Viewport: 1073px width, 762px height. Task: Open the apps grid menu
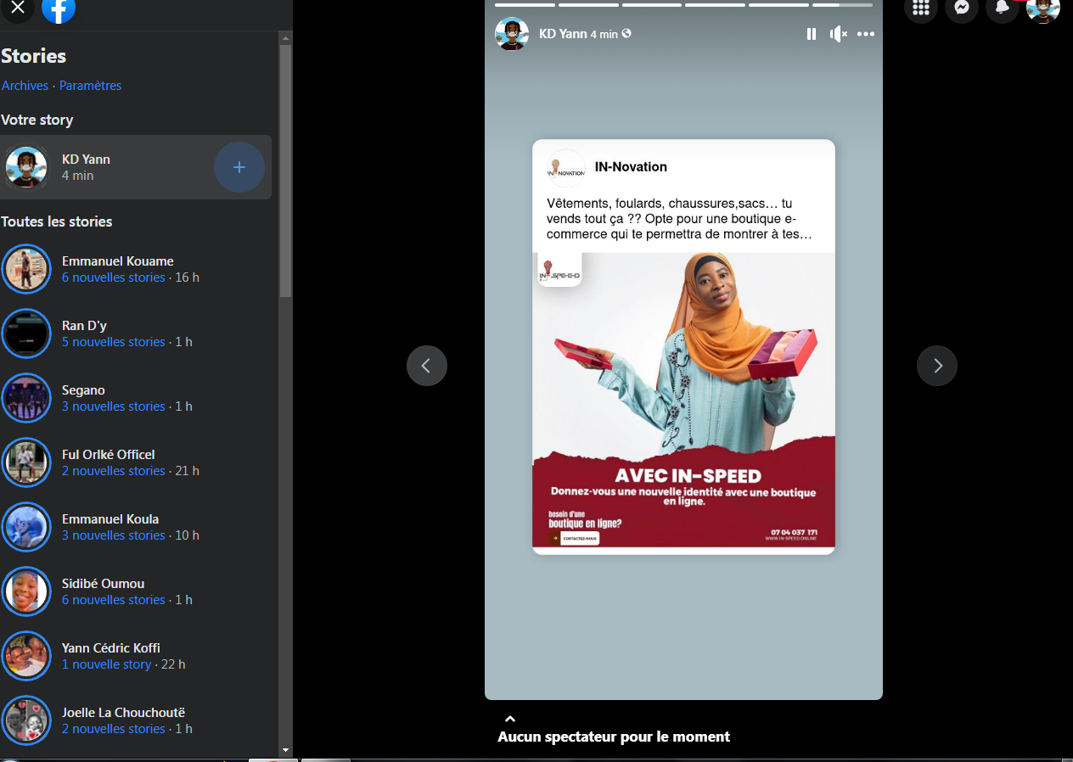pyautogui.click(x=920, y=8)
